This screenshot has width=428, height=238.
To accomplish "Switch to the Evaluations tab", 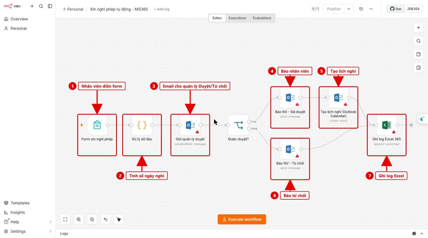I will [262, 18].
